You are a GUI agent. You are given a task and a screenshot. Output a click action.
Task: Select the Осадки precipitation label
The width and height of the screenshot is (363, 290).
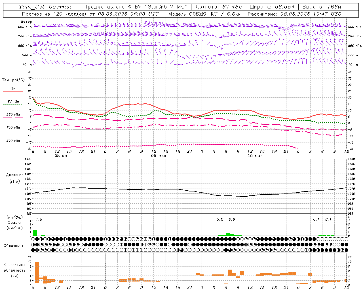click(14, 223)
